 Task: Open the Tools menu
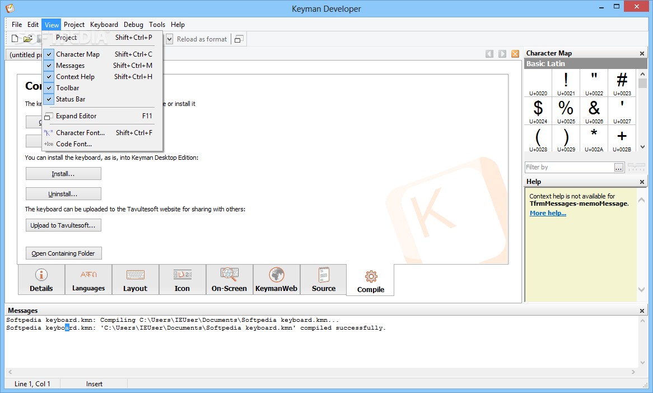click(157, 25)
